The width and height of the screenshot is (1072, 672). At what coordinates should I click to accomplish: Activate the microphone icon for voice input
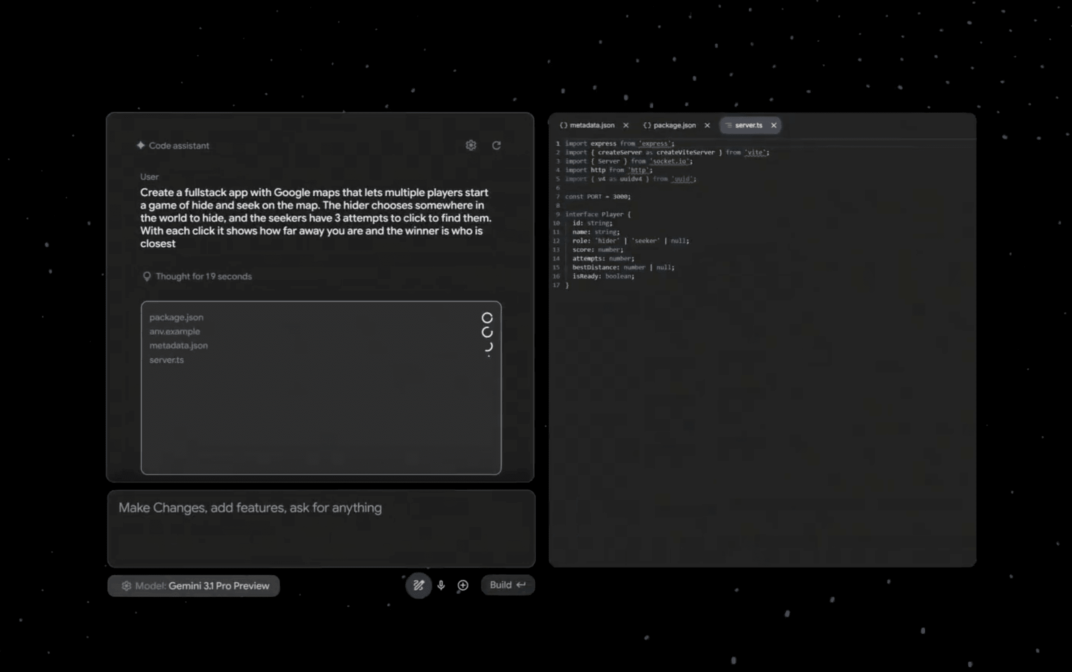coord(441,585)
